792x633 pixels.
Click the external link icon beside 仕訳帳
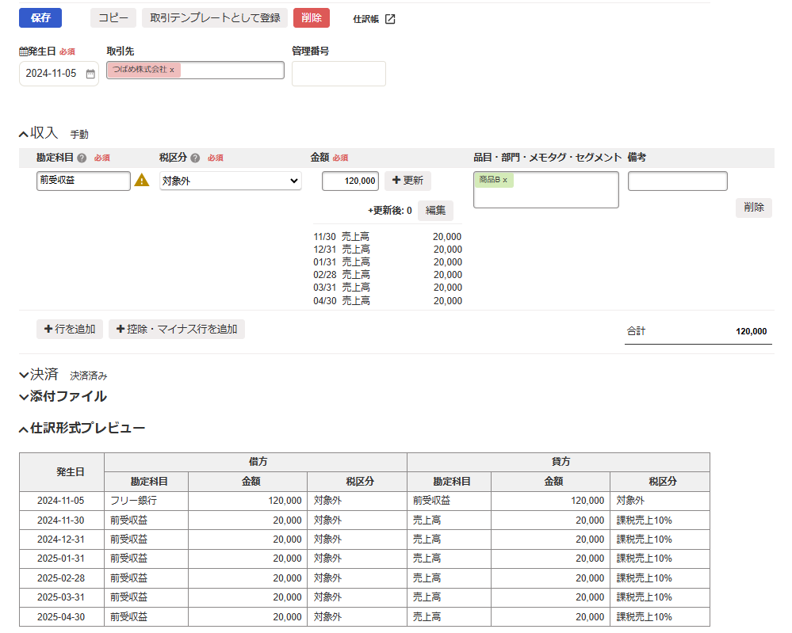[390, 19]
